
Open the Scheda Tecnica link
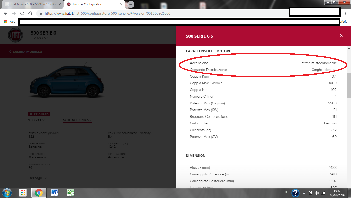click(x=77, y=120)
